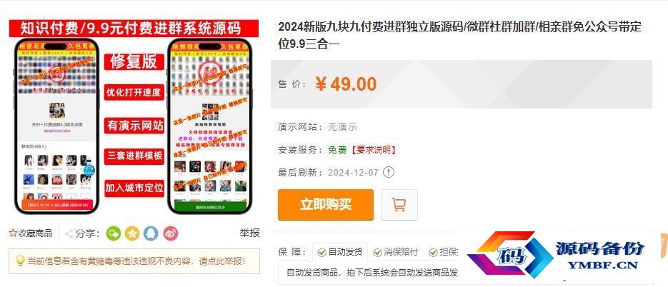Select the 消保赔付 guarantee tab
The width and height of the screenshot is (668, 287).
(x=395, y=252)
